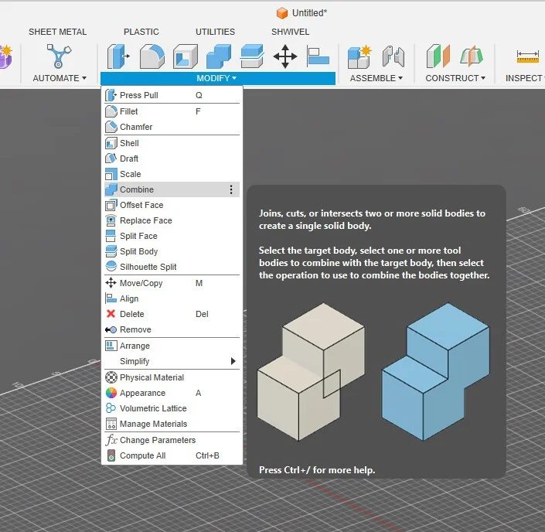
Task: Expand the Simplify submenu arrow
Action: (233, 361)
